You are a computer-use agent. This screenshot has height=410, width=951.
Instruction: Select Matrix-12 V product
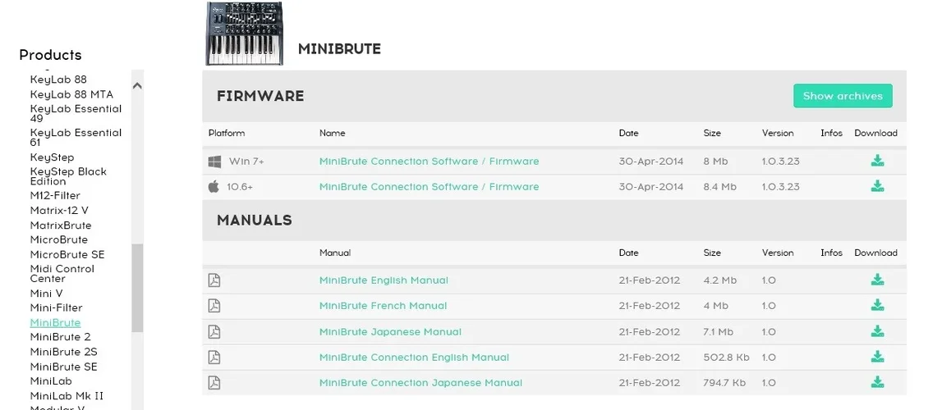59,211
